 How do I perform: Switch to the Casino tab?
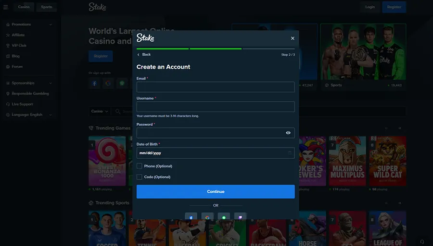tap(24, 7)
